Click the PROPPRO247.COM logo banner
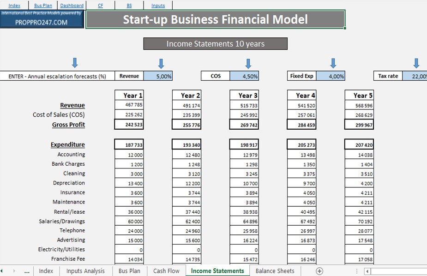The height and width of the screenshot is (276, 427). (x=42, y=19)
